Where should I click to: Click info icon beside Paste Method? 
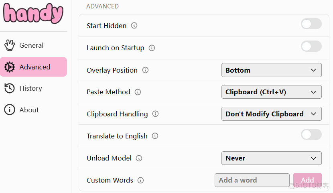tap(138, 92)
